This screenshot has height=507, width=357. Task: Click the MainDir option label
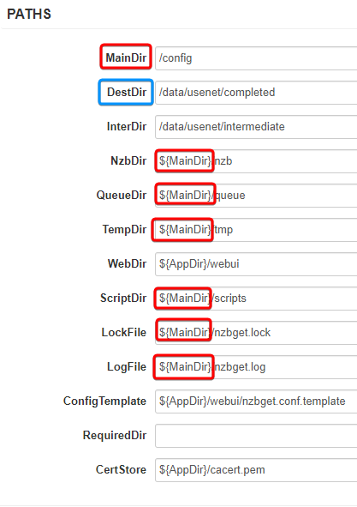coord(126,57)
